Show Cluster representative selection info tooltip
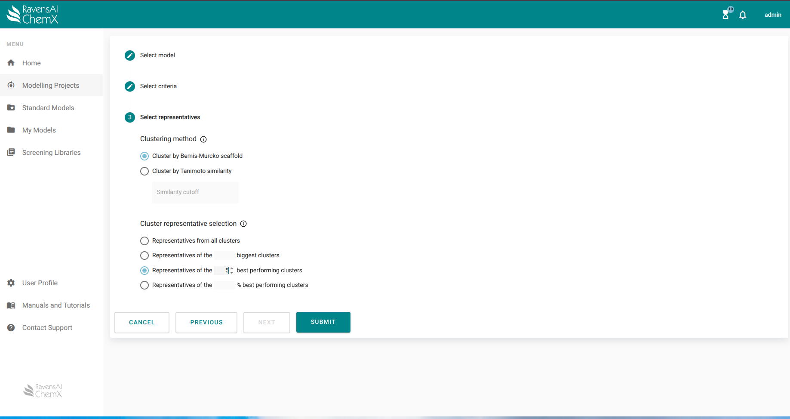This screenshot has height=419, width=790. pyautogui.click(x=243, y=224)
